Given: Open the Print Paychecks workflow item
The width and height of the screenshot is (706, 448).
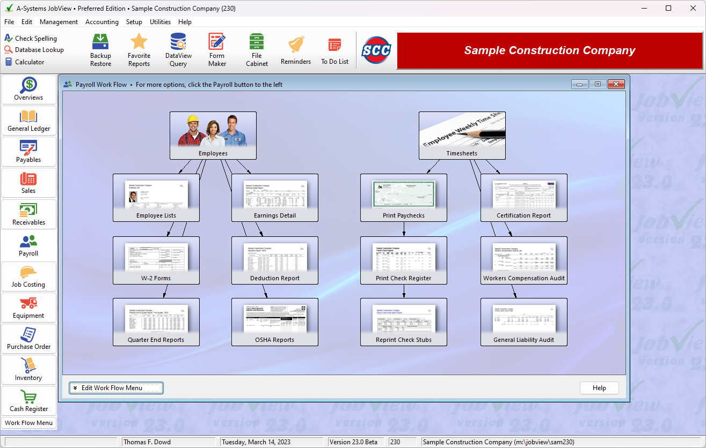Looking at the screenshot, I should pyautogui.click(x=403, y=198).
